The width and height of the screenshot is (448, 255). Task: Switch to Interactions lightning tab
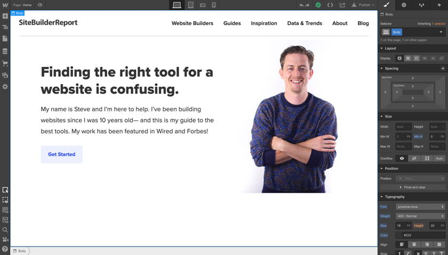[439, 5]
